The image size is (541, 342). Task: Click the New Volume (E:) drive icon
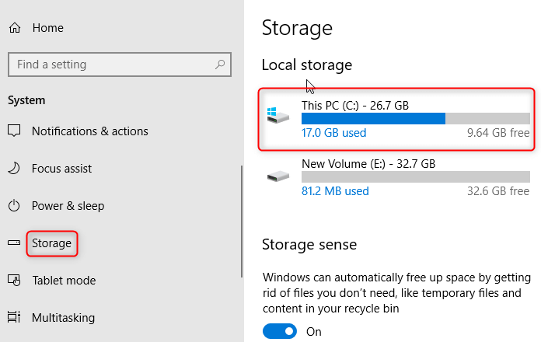pos(277,176)
